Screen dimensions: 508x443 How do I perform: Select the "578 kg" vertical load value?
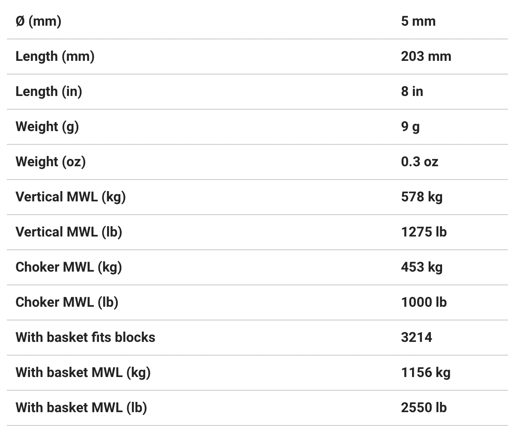[x=421, y=197]
